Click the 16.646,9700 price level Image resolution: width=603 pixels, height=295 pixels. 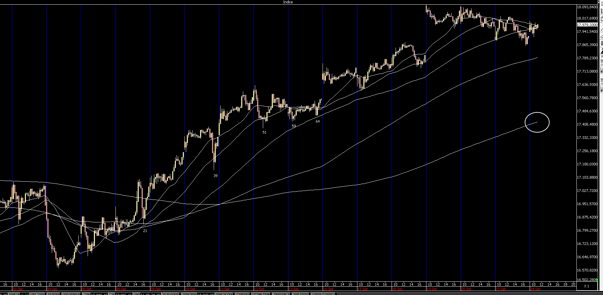[x=587, y=257]
